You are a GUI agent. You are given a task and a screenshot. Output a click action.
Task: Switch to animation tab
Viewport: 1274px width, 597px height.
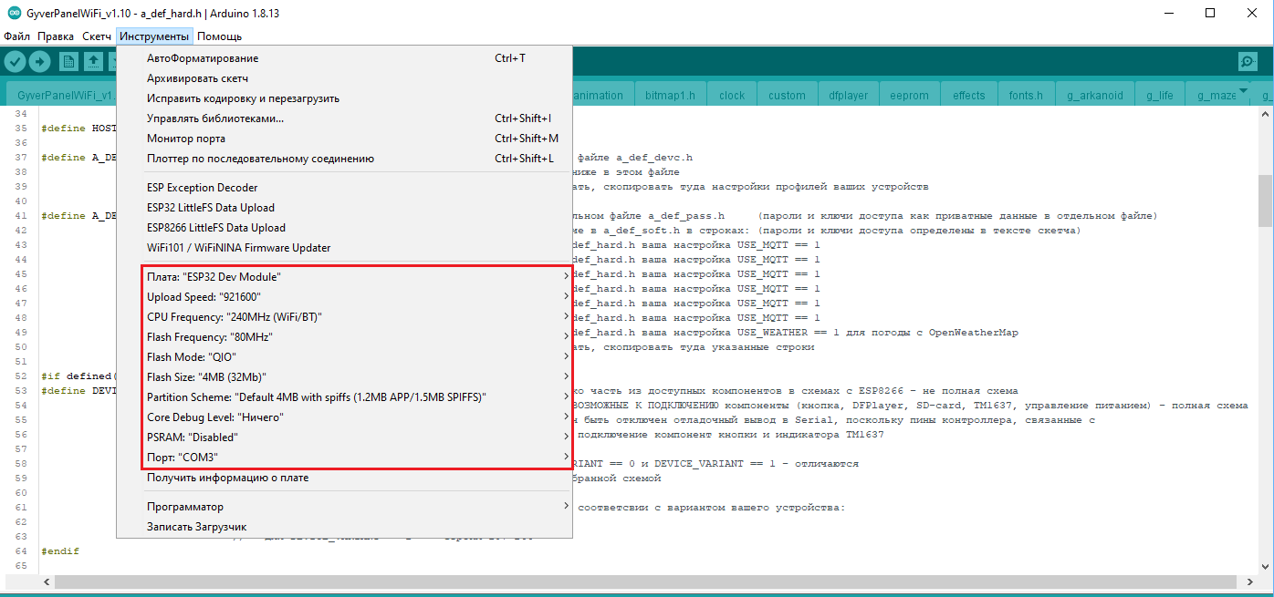(x=602, y=95)
